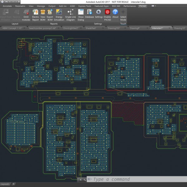Switch to the ShadeTest drawing tab
The height and width of the screenshot is (187, 187).
(91, 28)
